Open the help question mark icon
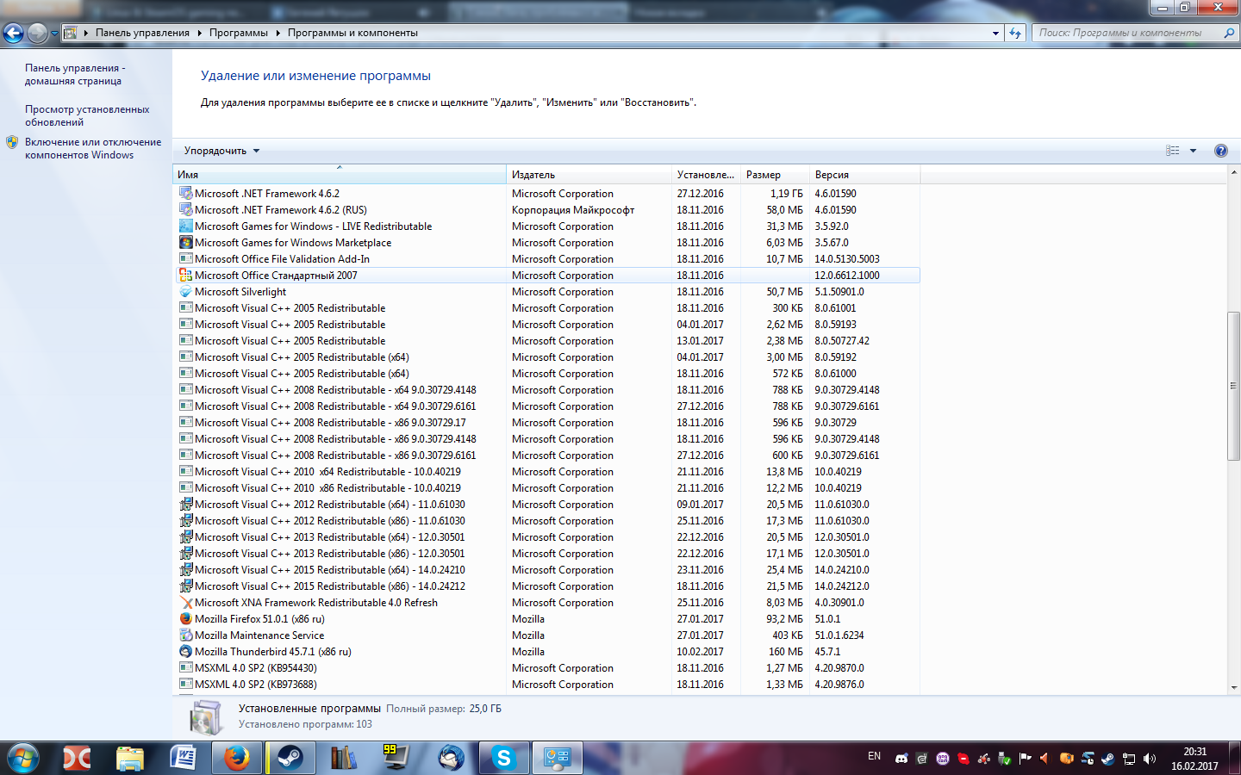The image size is (1241, 775). 1220,151
